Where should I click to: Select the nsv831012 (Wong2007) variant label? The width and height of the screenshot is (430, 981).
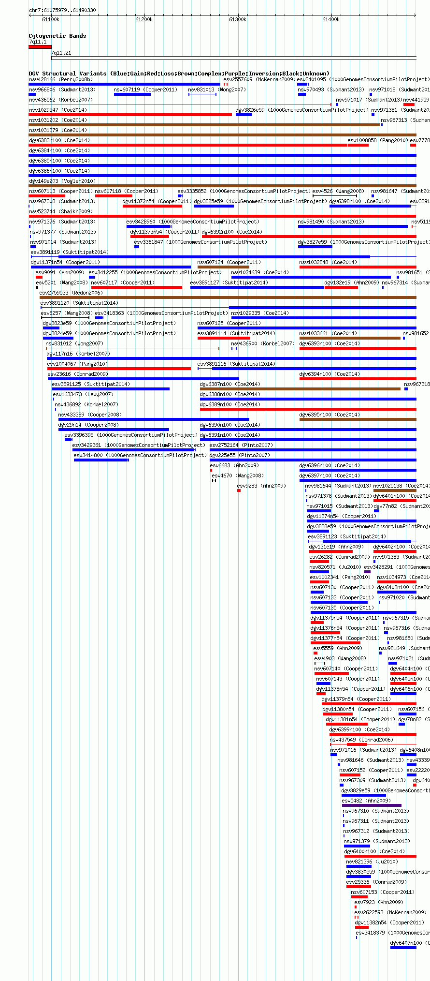pyautogui.click(x=74, y=343)
